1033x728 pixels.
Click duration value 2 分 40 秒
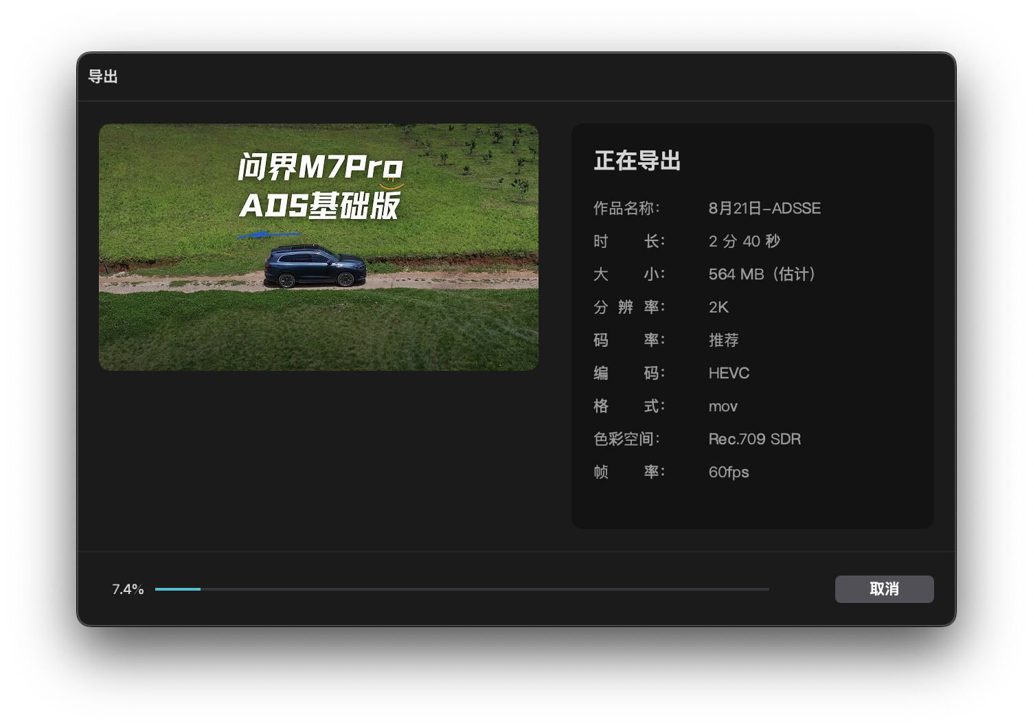point(745,241)
